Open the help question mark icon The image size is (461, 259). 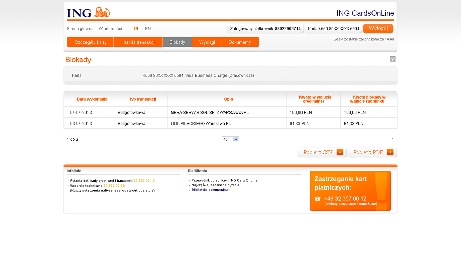392,59
